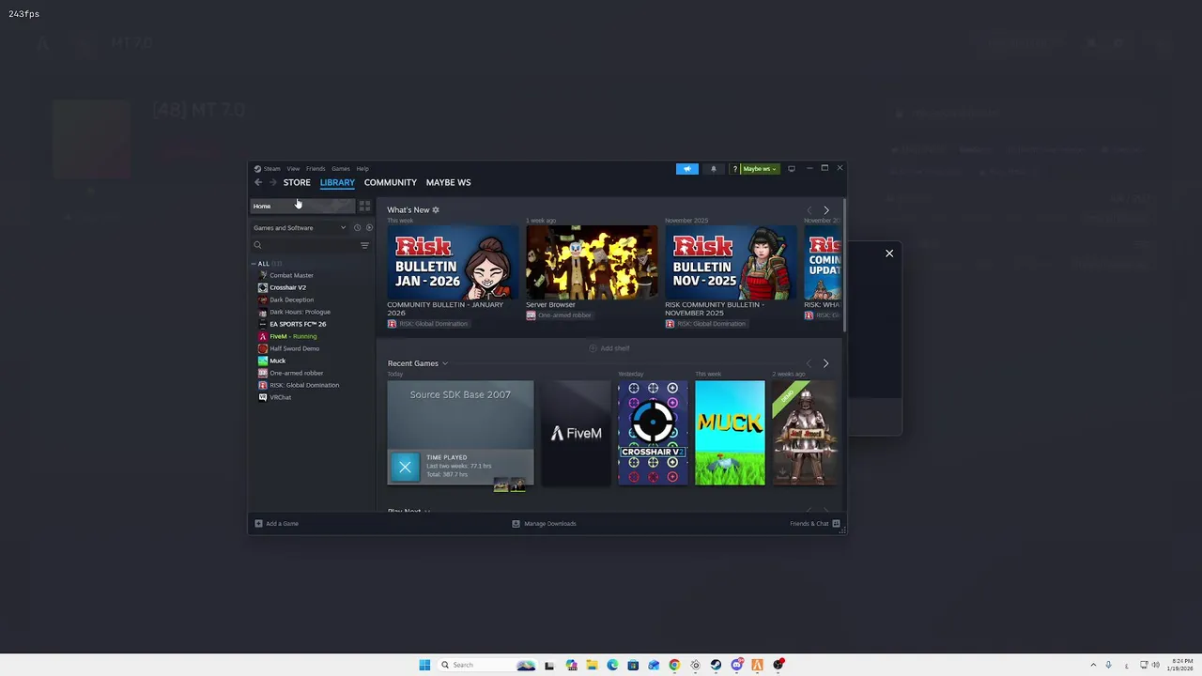Viewport: 1202px width, 676px height.
Task: Select EA SPORTS FC 26 in library
Action: 298,324
